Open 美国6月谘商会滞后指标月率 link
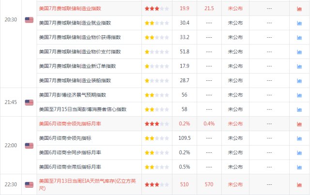 coord(70,167)
